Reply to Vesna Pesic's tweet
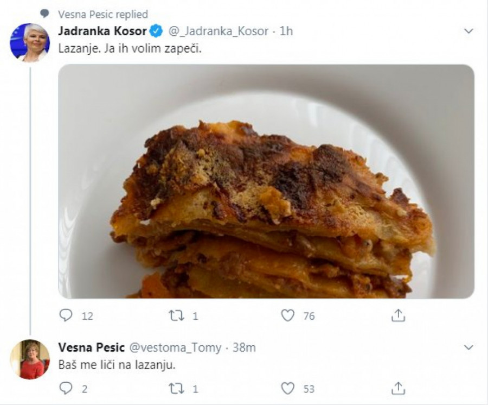Screen dimensions: 488x405 65,388
